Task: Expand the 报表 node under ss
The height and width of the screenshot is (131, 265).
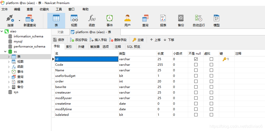Action: click(9, 82)
